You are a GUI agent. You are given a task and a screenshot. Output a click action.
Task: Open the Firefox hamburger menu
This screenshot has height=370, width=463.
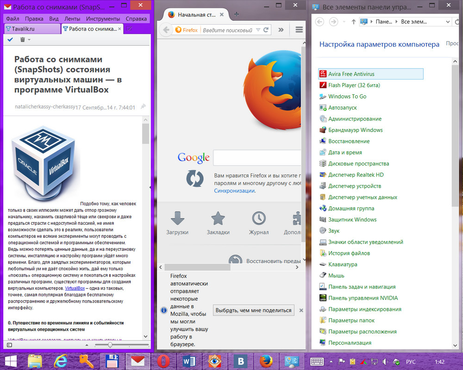(299, 30)
